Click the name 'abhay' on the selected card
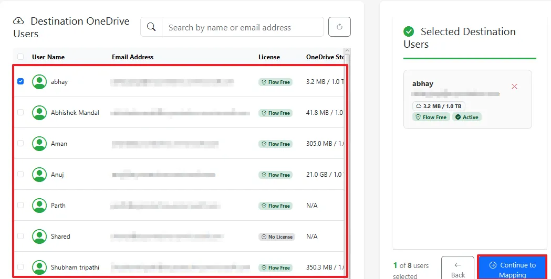This screenshot has height=279, width=551. coord(423,83)
